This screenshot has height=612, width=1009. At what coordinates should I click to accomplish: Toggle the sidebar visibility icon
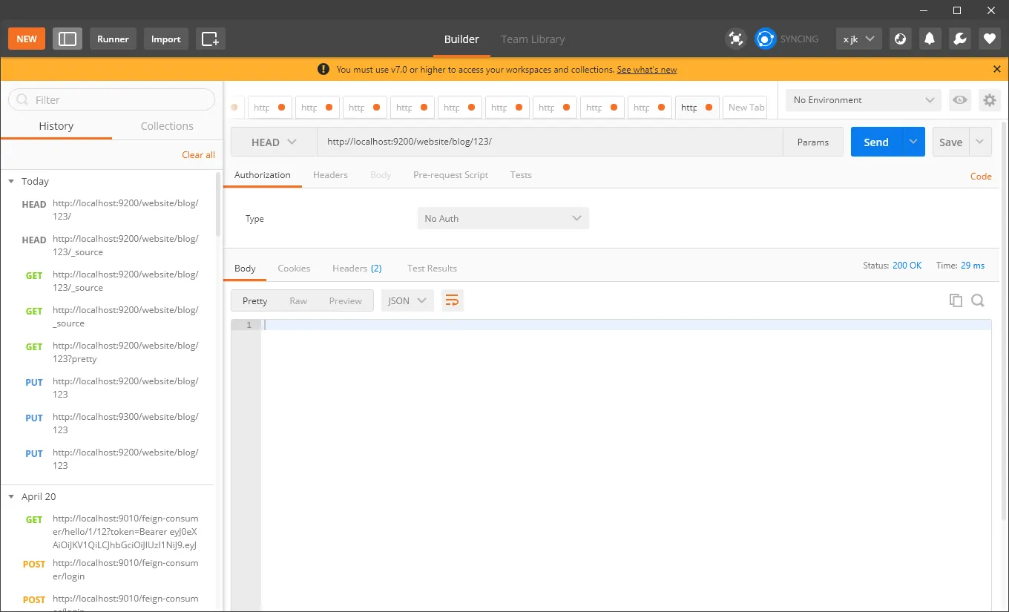(68, 39)
